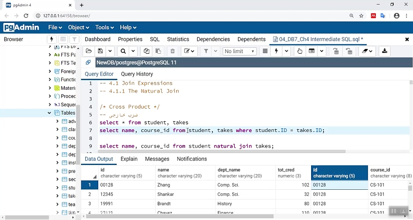Click the Find magnifier icon in toolbar
Screen dimensions: 413x220
pyautogui.click(x=123, y=51)
